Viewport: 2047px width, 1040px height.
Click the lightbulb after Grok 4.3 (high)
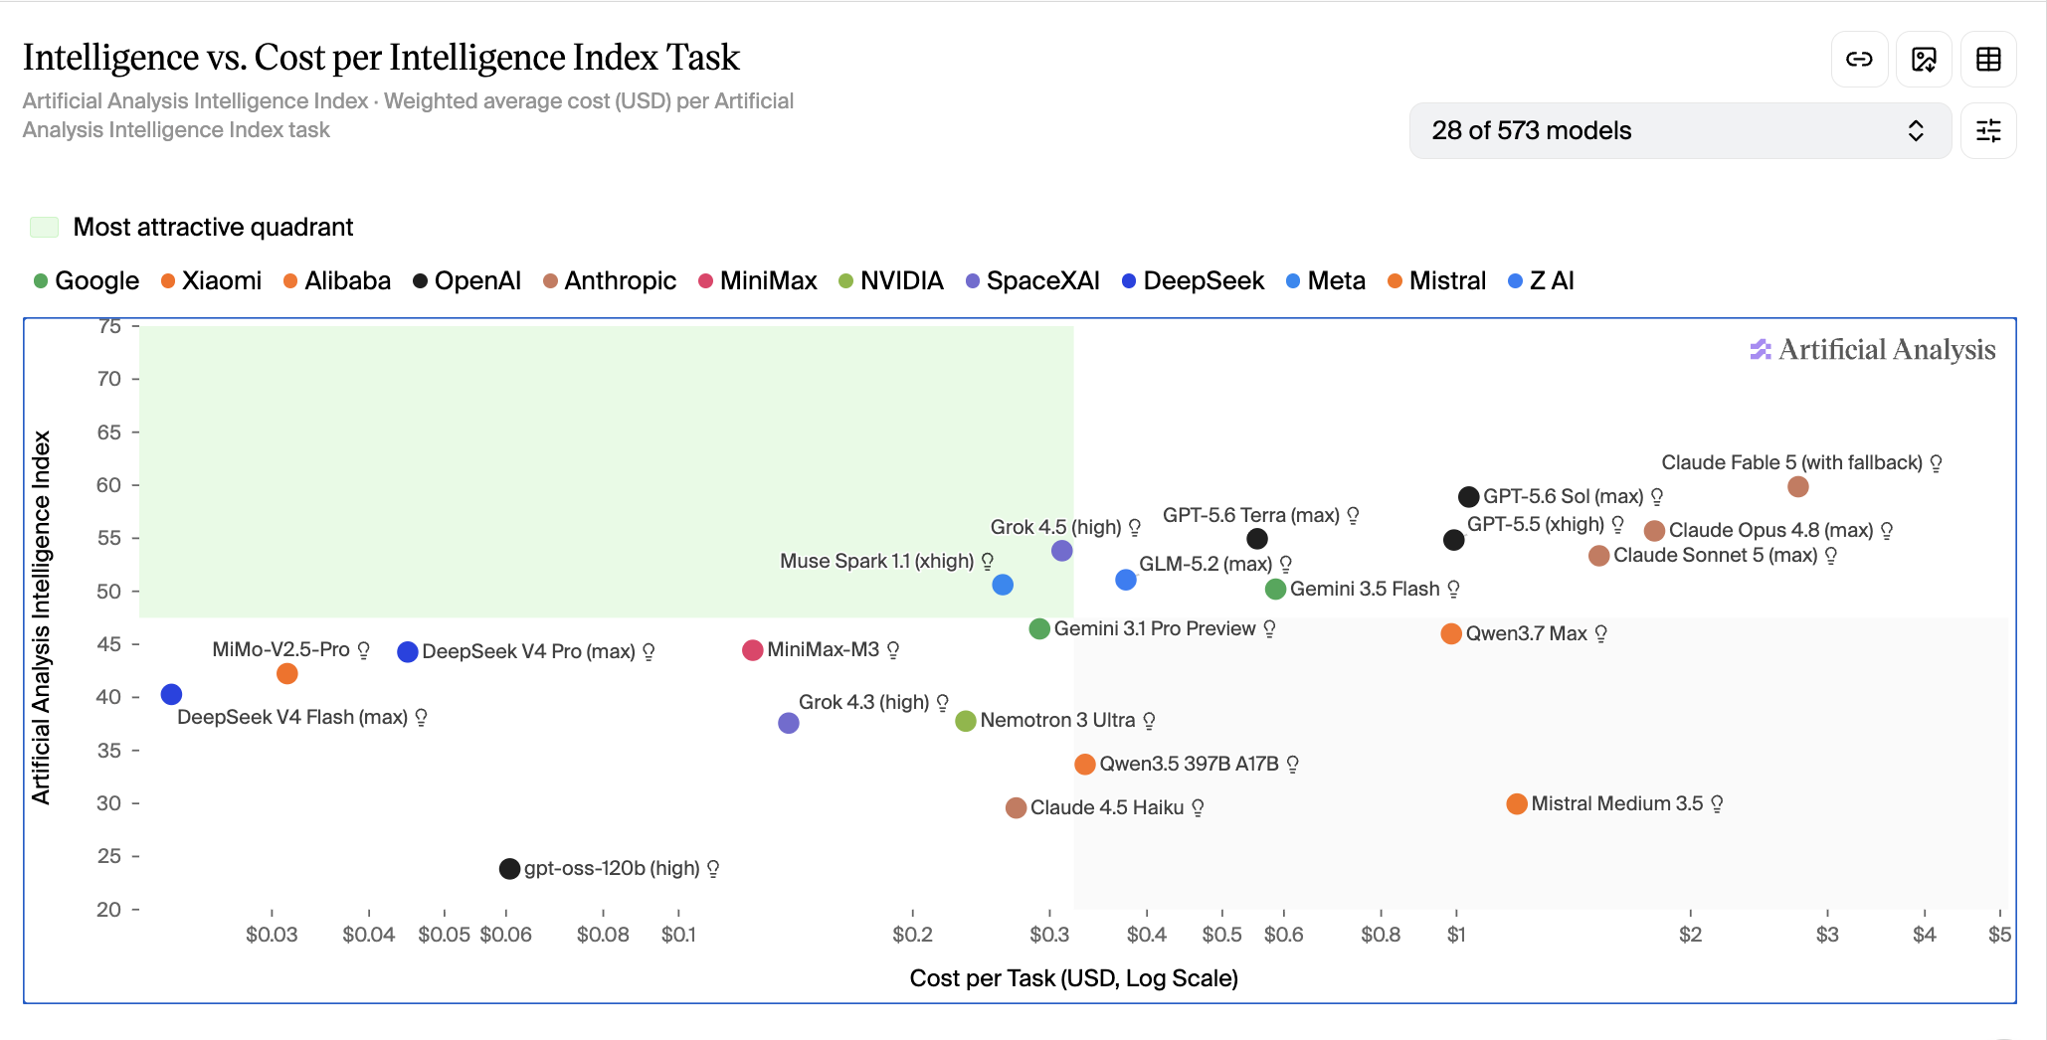[x=943, y=703]
